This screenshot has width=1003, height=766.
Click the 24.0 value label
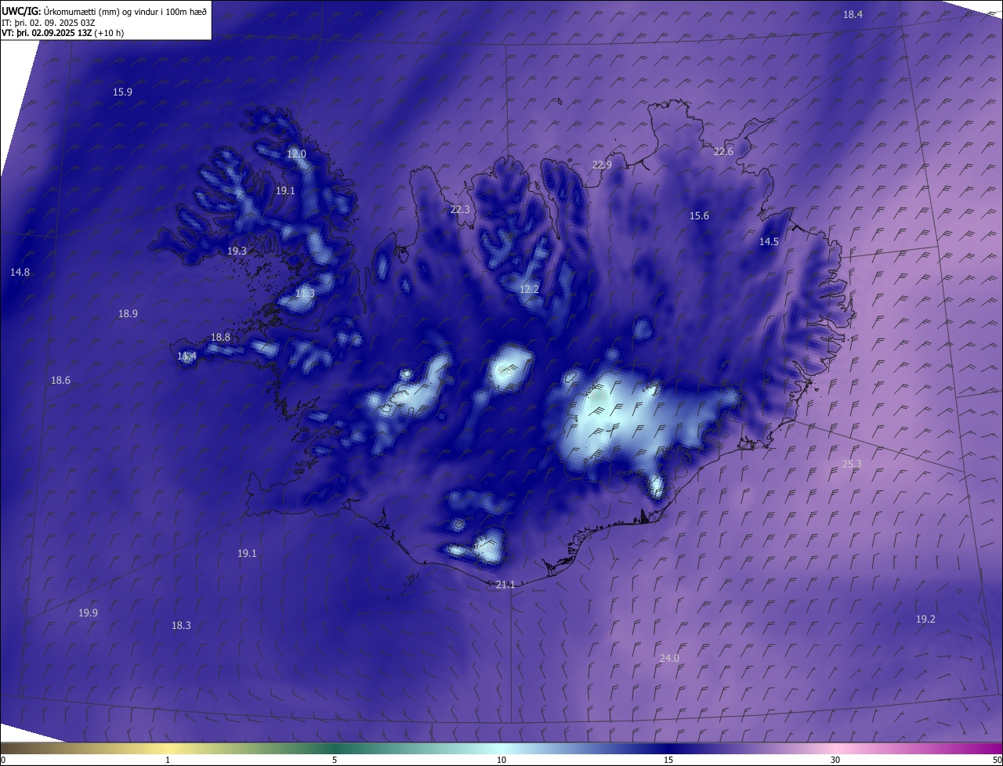(669, 658)
